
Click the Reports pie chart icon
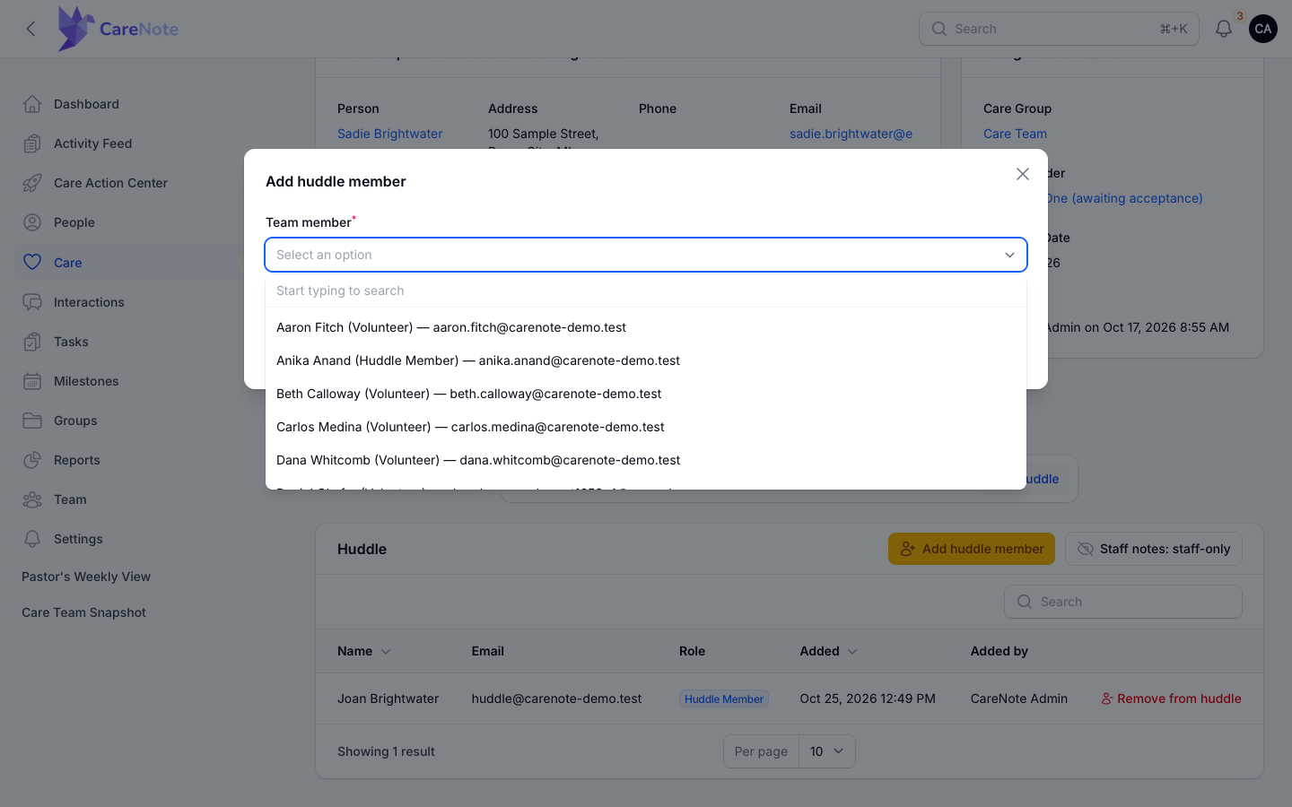pos(32,460)
